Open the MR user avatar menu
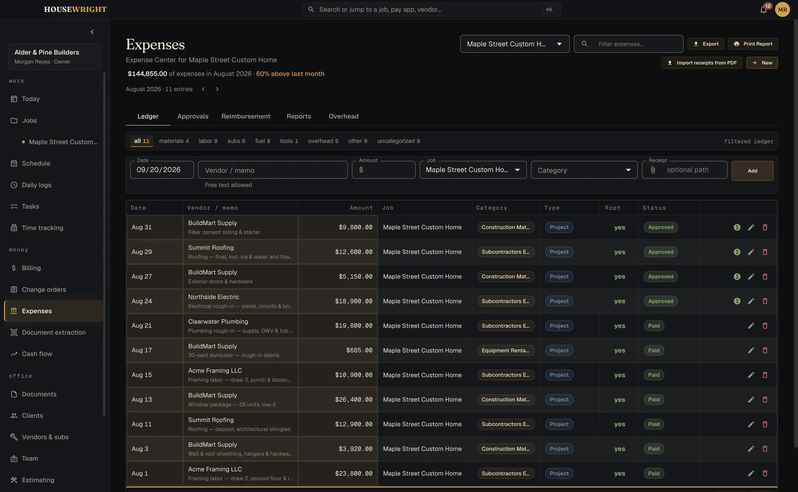This screenshot has height=492, width=798. [782, 9]
